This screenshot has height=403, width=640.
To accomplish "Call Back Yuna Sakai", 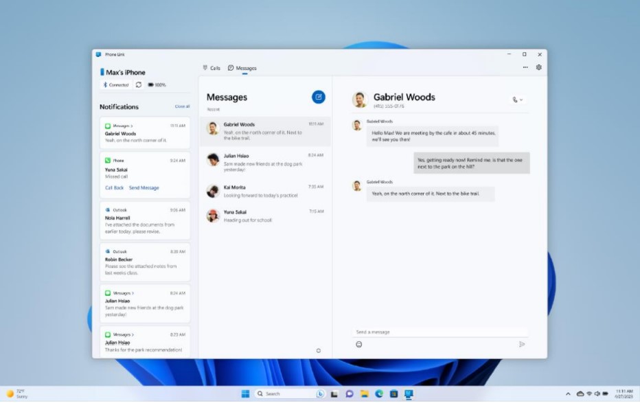I will pos(114,187).
